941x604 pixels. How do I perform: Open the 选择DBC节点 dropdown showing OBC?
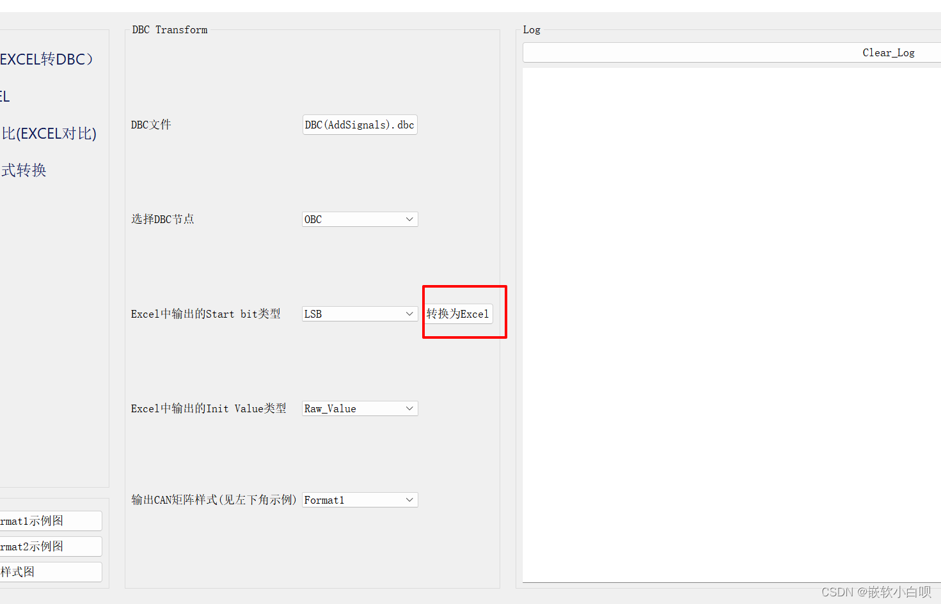359,219
